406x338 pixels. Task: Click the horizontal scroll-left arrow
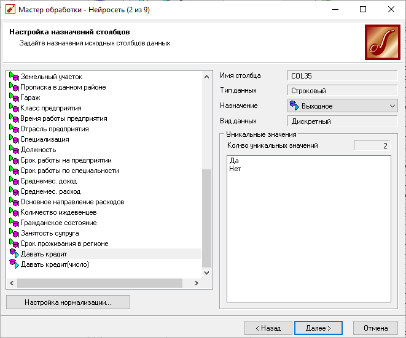[12, 283]
